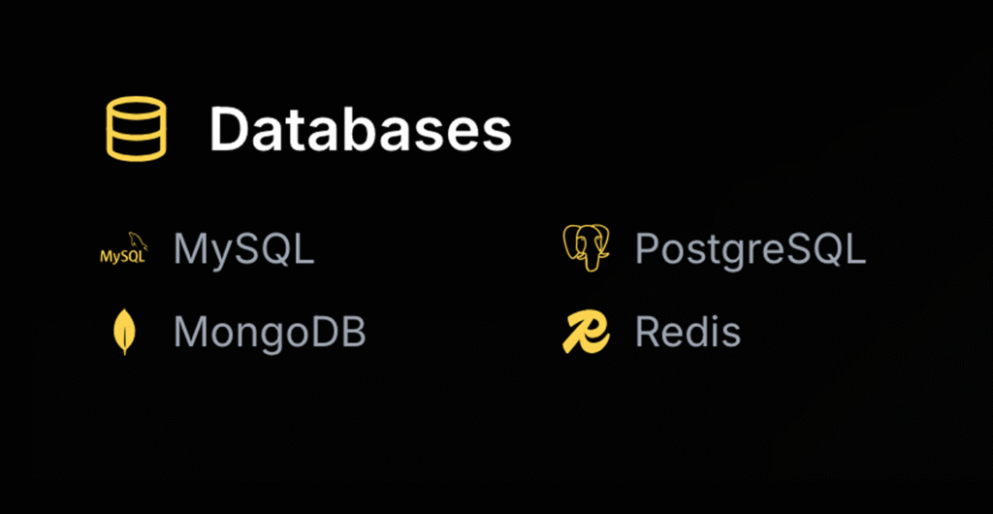
Task: Click the gray MongoDB name
Action: click(269, 333)
